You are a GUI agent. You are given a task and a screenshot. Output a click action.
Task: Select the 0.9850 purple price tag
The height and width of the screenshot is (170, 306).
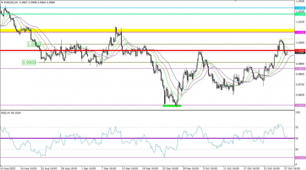pyautogui.click(x=300, y=69)
